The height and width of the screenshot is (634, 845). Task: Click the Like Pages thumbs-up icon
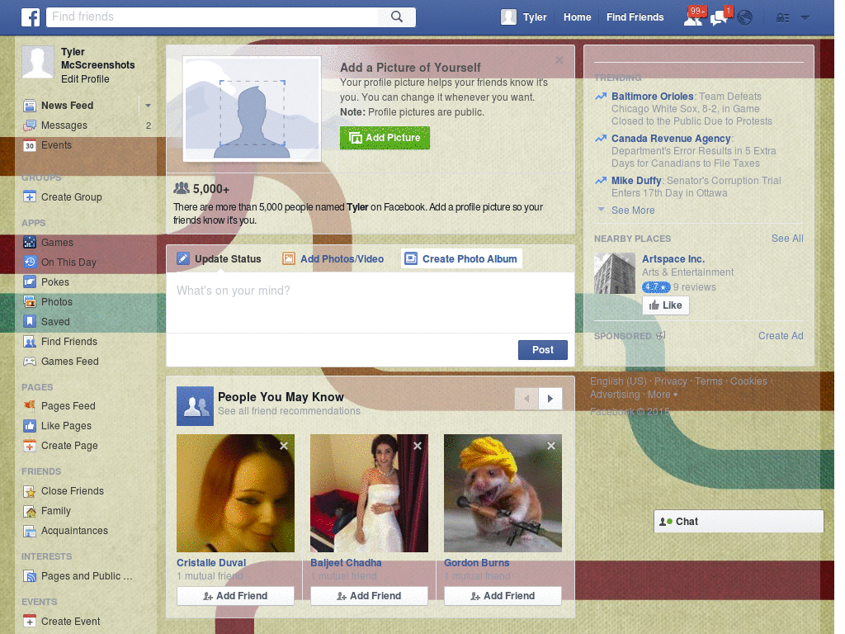click(30, 426)
